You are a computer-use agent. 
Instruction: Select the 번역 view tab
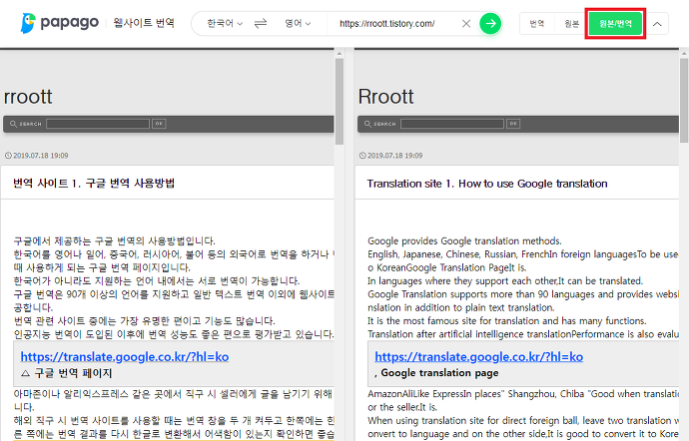pos(536,23)
